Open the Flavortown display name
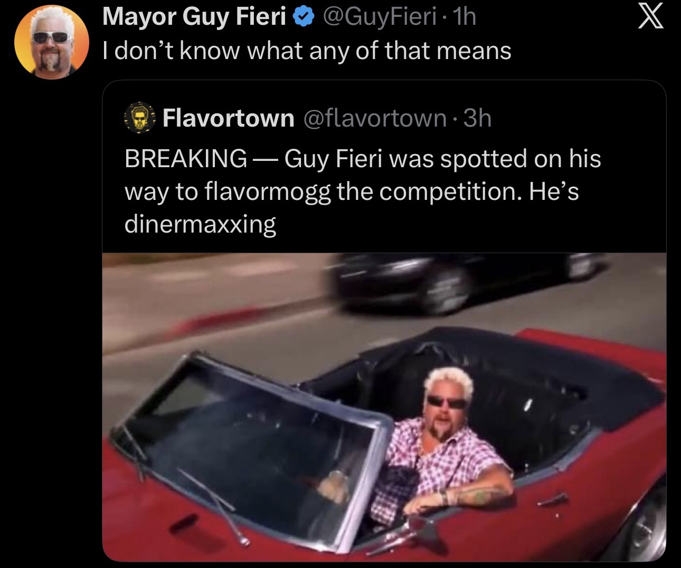The height and width of the screenshot is (568, 681). (228, 118)
